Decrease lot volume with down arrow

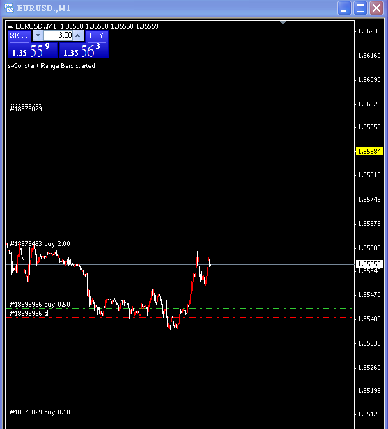(38, 35)
